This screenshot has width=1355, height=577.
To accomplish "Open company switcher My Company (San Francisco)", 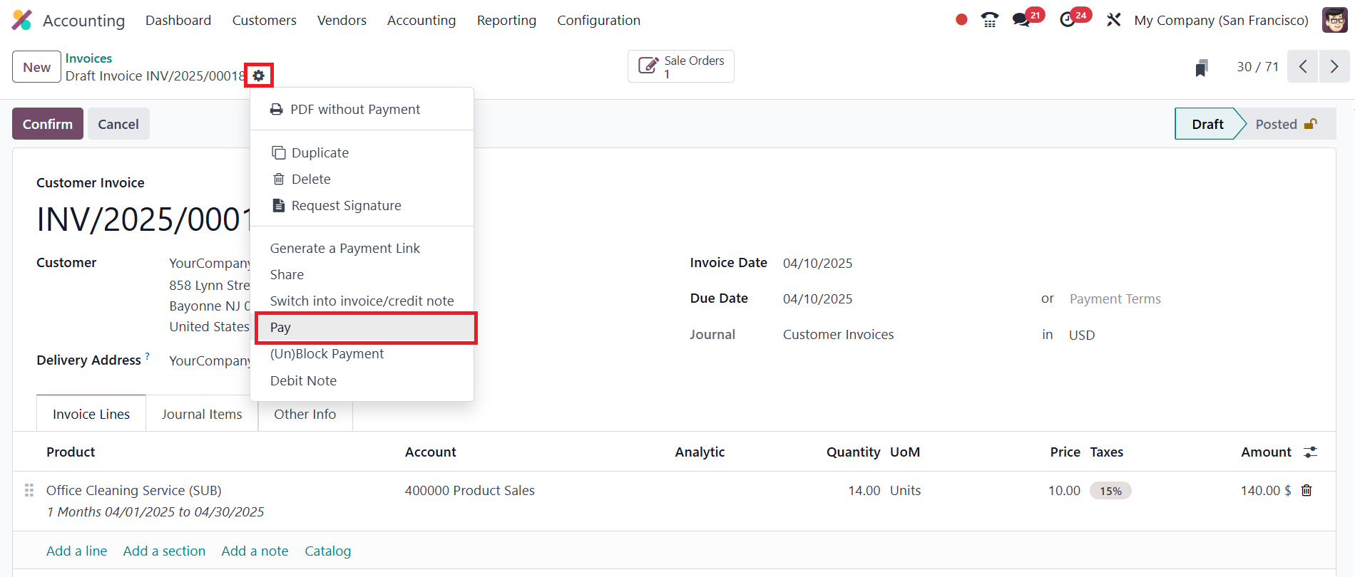I will (1221, 20).
